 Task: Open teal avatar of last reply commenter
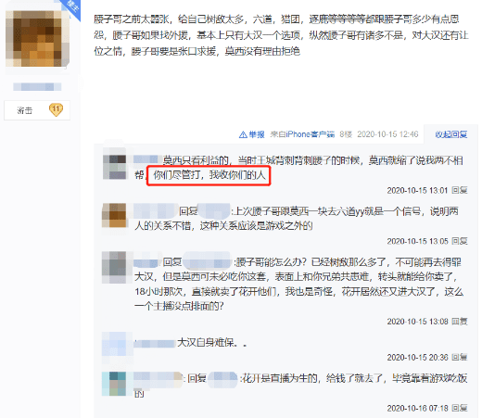114,384
